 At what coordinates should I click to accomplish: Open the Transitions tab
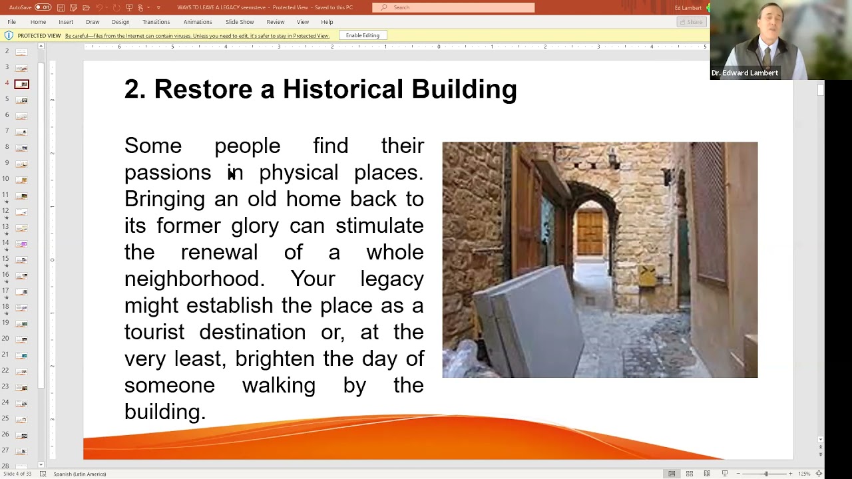156,22
